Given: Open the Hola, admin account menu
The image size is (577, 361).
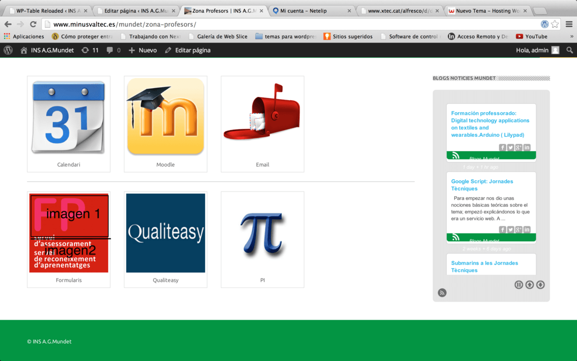Looking at the screenshot, I should pos(538,50).
